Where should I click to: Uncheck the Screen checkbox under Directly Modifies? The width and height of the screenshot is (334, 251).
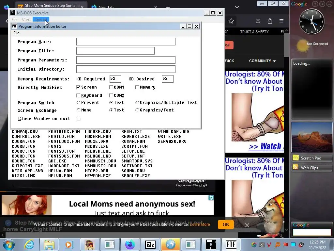(x=78, y=87)
